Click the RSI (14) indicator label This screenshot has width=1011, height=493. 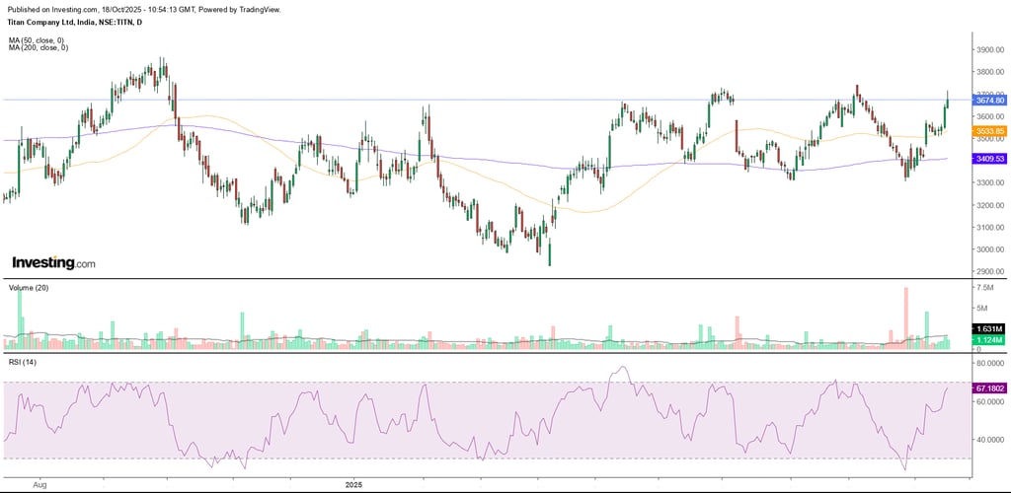tap(23, 362)
